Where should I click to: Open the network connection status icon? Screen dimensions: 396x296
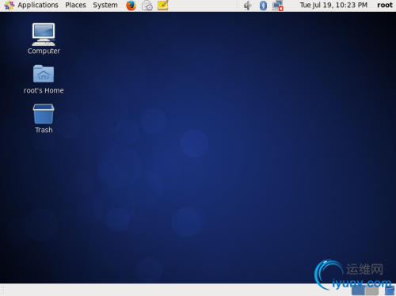(278, 6)
